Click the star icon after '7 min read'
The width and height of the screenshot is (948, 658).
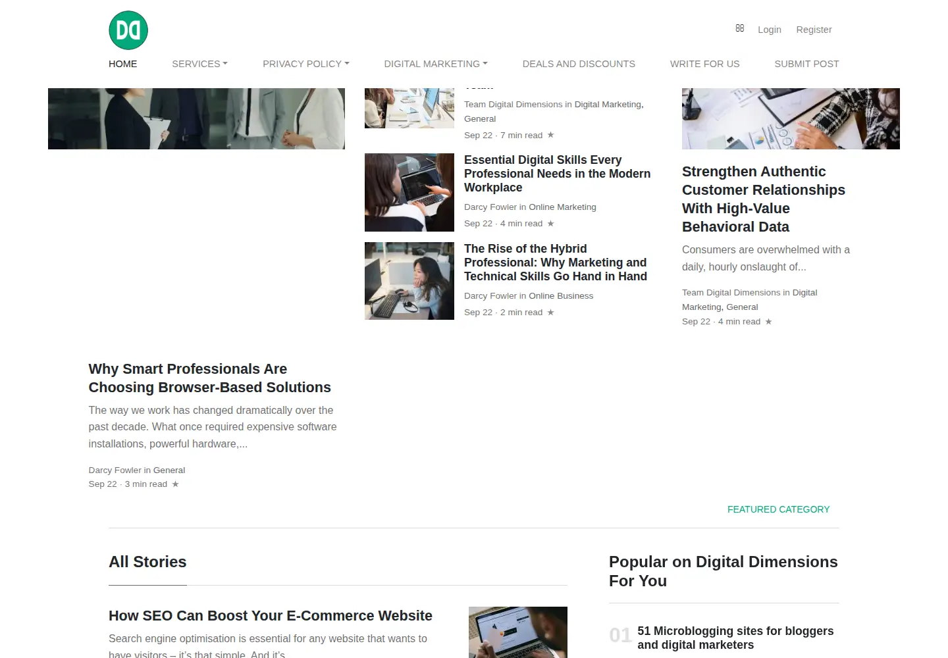pos(551,135)
